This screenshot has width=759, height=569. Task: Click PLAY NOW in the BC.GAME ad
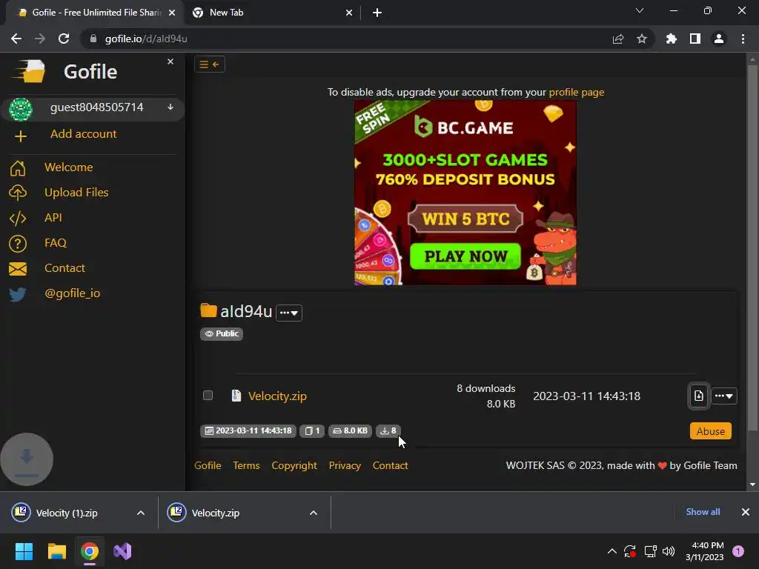(465, 256)
